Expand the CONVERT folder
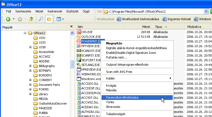212x117 pixels. click(x=30, y=80)
